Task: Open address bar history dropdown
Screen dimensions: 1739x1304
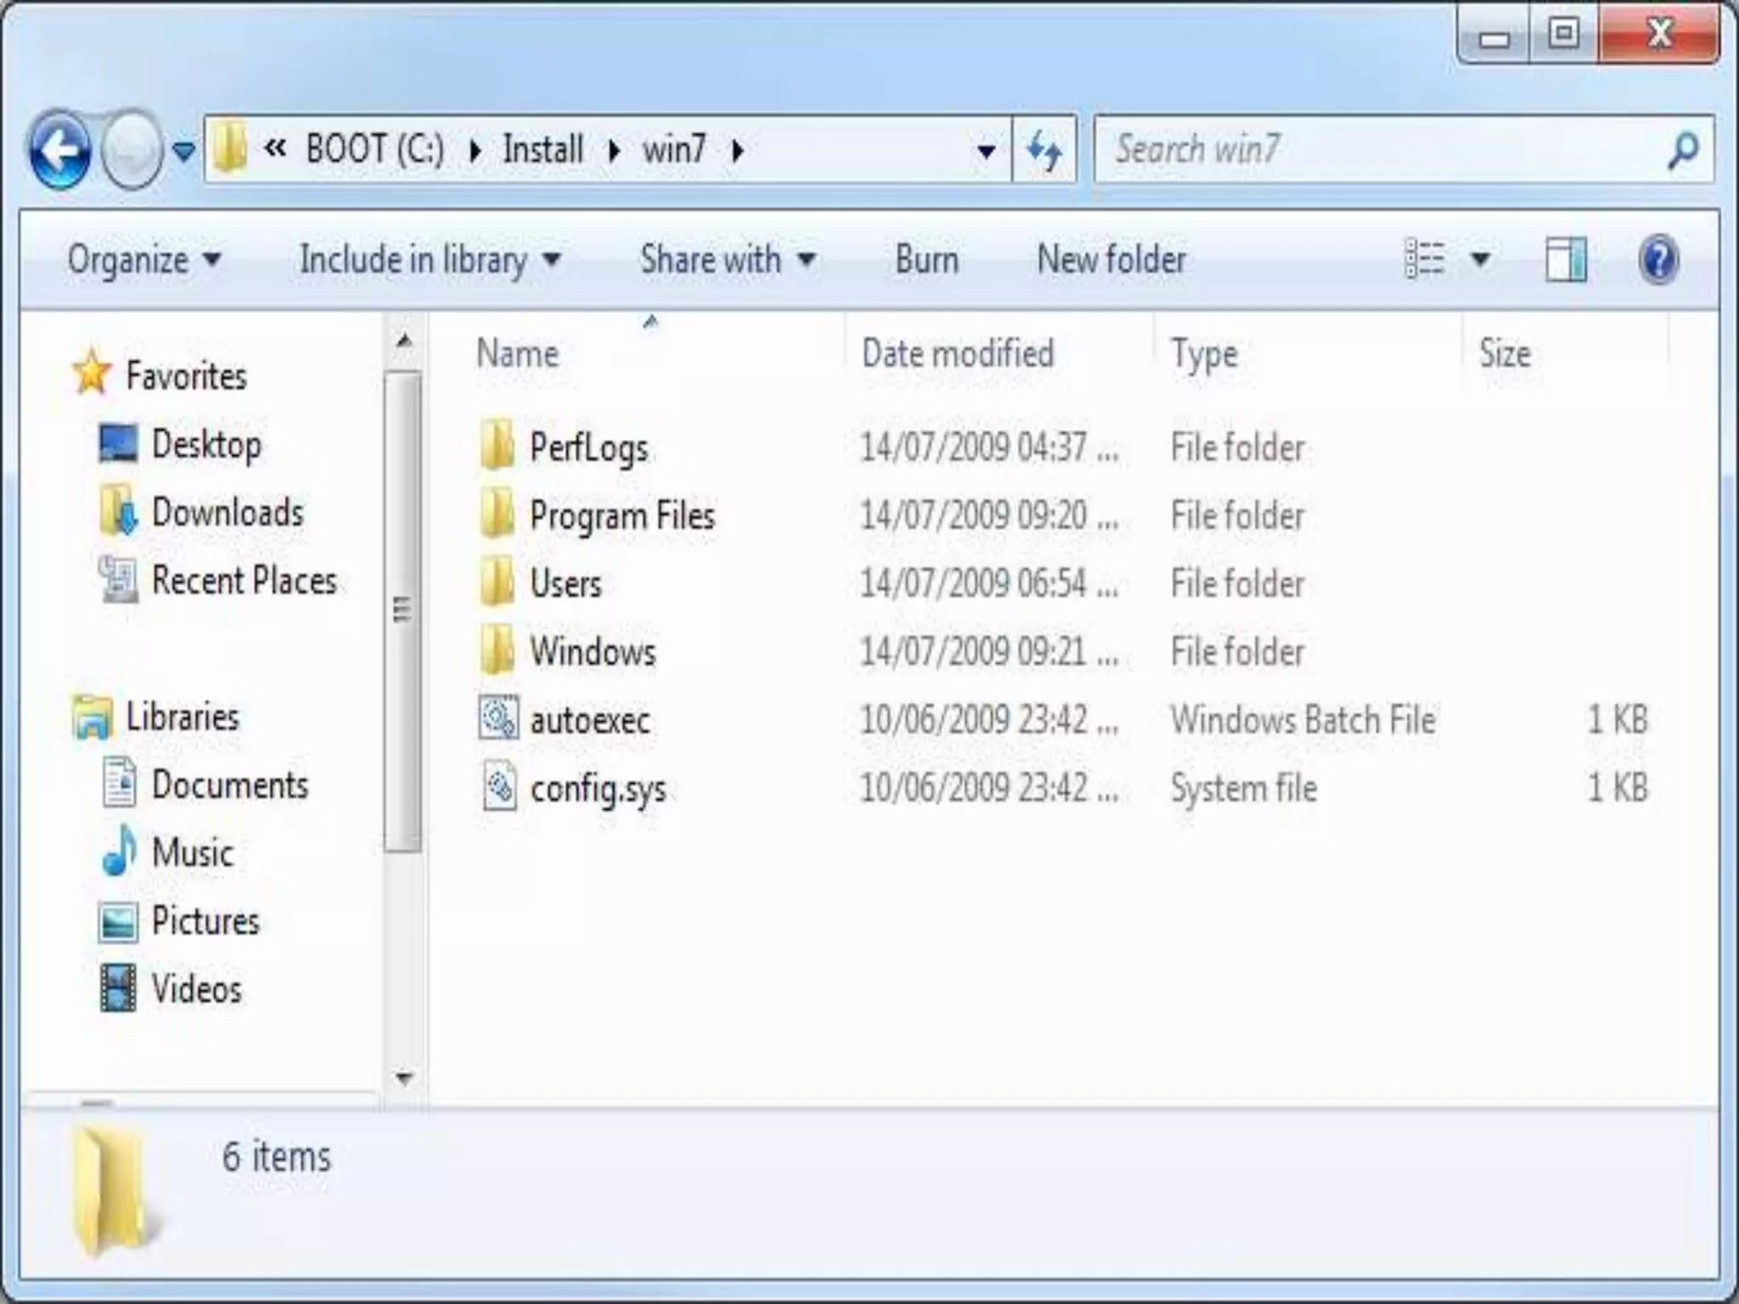Action: click(986, 152)
